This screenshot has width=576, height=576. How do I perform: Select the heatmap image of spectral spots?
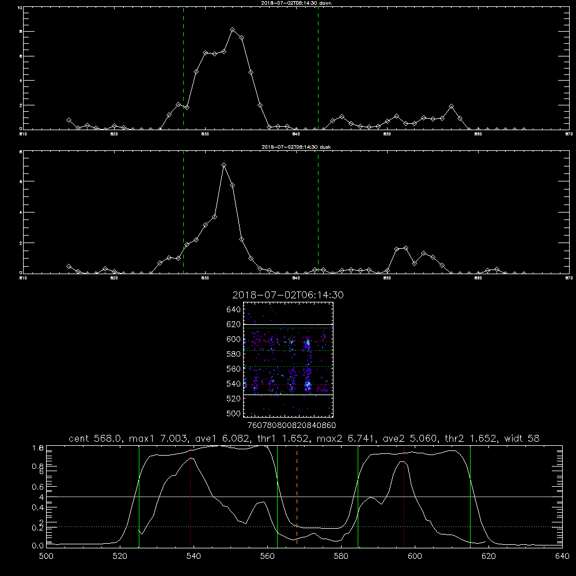tap(288, 359)
